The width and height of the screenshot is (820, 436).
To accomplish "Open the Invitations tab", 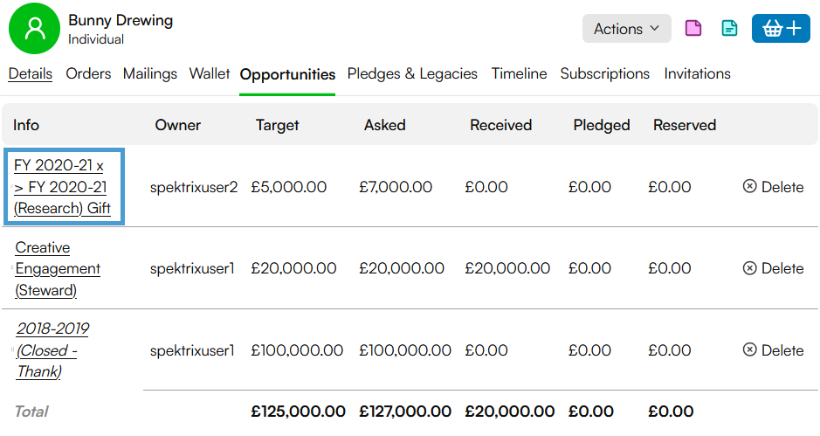I will (x=697, y=73).
